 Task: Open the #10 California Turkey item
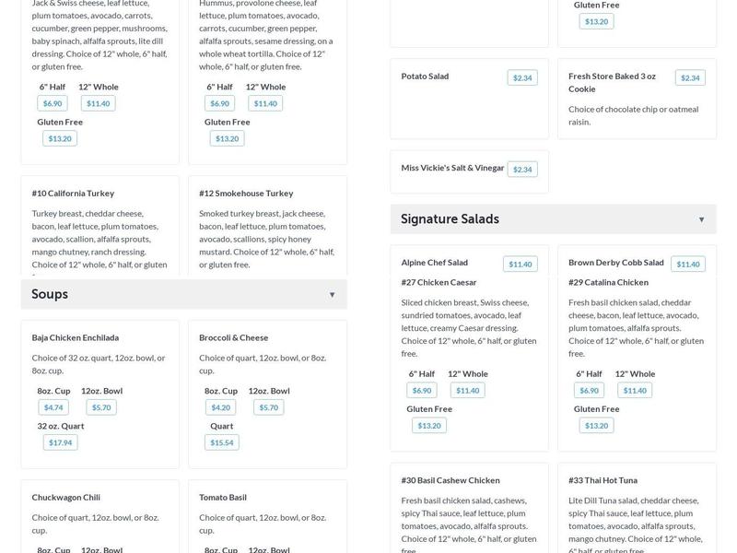click(x=73, y=194)
